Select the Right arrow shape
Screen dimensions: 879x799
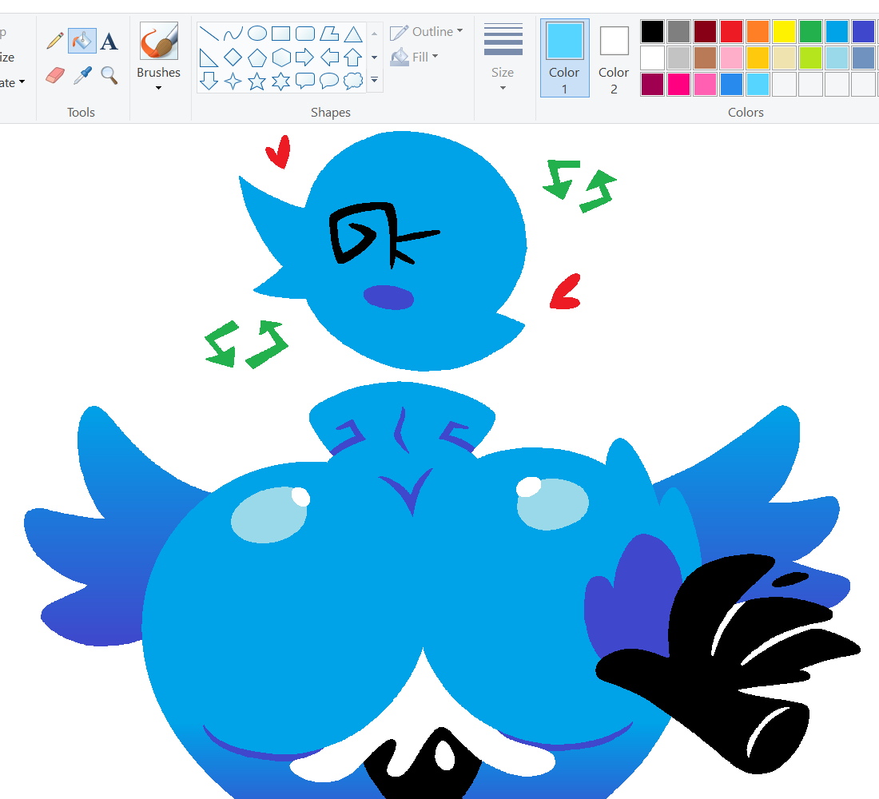tap(305, 58)
